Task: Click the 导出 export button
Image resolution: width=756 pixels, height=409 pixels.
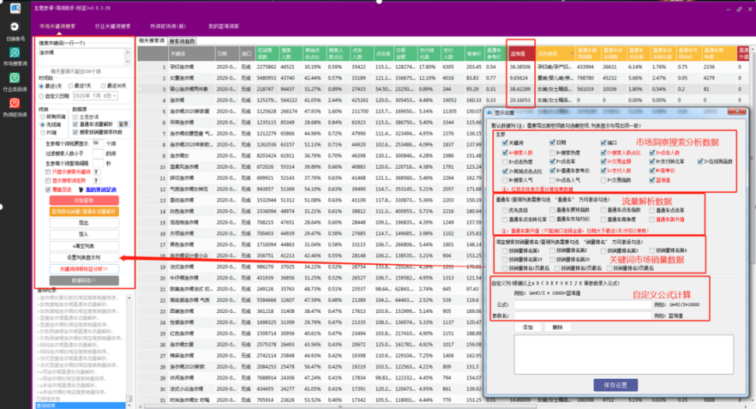Action: click(84, 223)
